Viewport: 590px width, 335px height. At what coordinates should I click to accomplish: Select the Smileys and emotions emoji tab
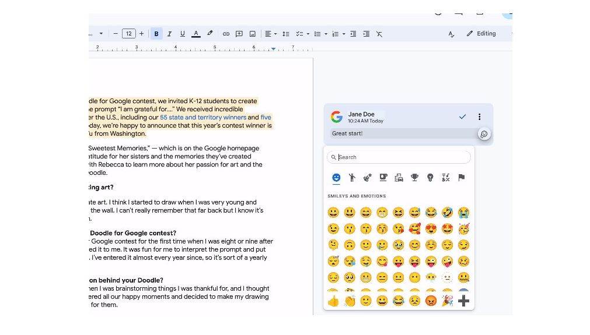pos(336,177)
